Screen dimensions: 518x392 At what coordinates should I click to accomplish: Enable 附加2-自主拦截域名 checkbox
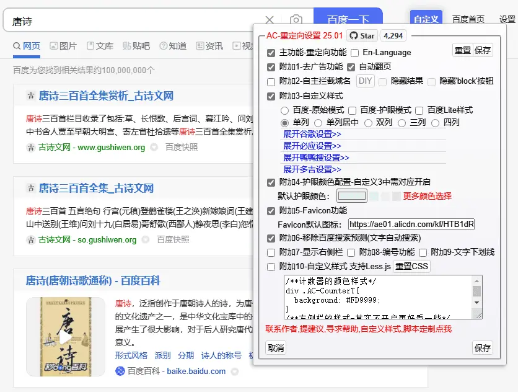pos(271,81)
